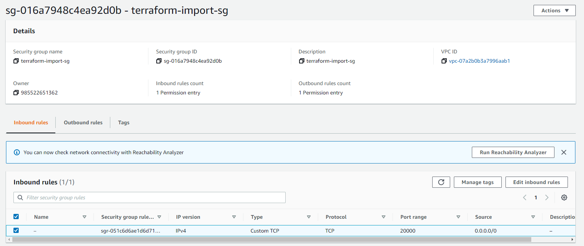Copy the Owner account number icon

point(16,93)
